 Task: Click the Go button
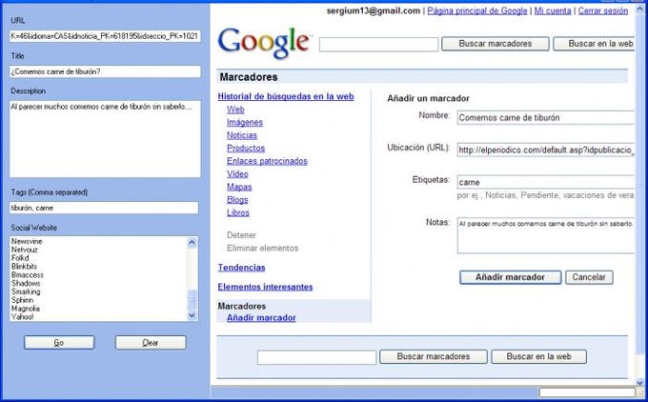click(59, 343)
